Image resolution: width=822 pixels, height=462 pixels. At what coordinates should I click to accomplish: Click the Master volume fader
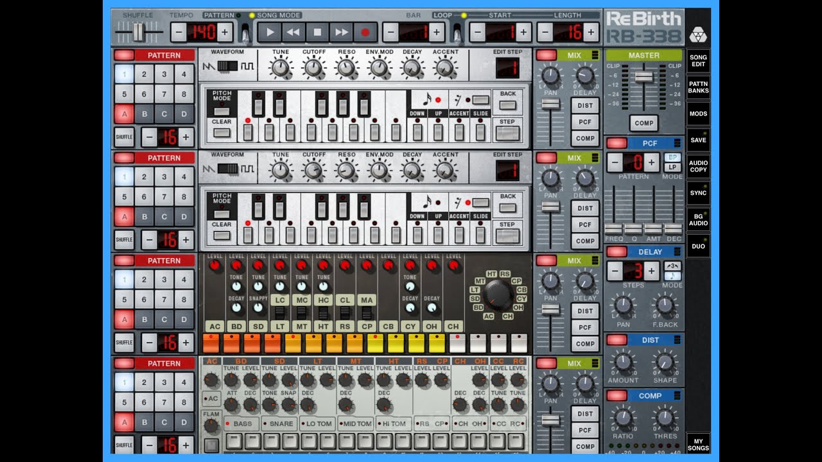click(x=644, y=76)
